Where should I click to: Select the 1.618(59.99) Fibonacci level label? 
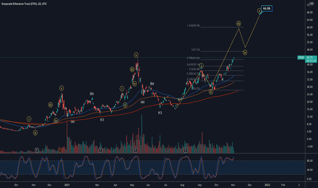click(x=193, y=26)
